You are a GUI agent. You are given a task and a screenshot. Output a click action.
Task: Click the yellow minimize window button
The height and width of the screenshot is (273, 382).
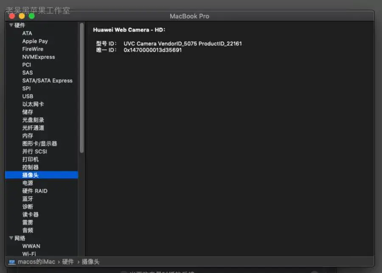22,16
